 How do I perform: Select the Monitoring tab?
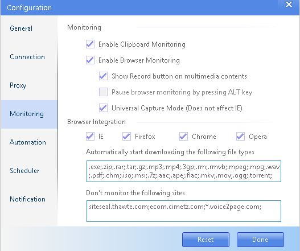click(x=29, y=114)
